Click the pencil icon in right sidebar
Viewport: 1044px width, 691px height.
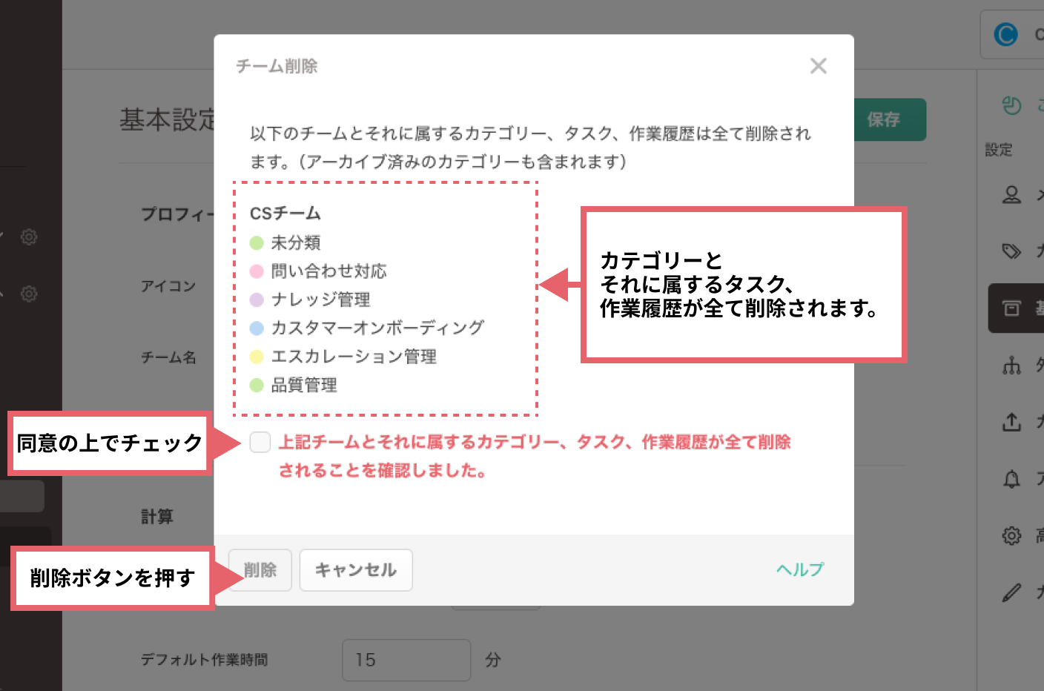point(1011,592)
